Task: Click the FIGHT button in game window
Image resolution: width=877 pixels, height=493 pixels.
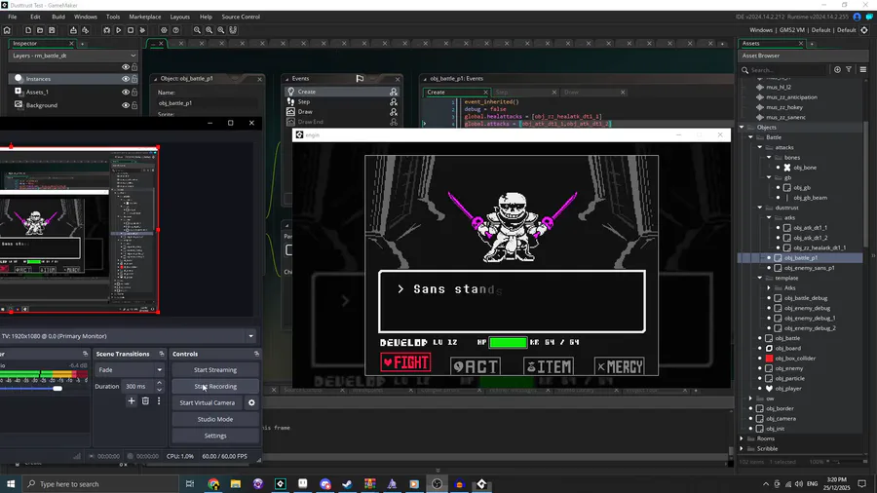Action: click(405, 362)
